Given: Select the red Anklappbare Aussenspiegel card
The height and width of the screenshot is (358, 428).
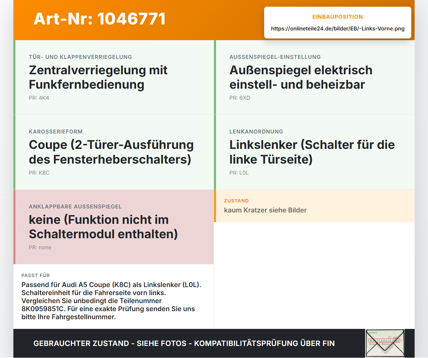Looking at the screenshot, I should 114,227.
